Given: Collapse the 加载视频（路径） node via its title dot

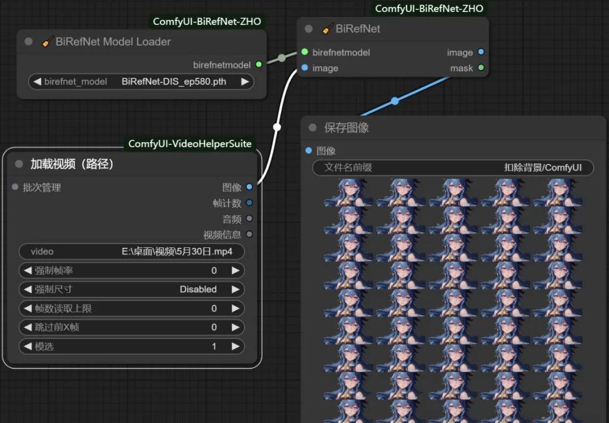Looking at the screenshot, I should [x=19, y=164].
